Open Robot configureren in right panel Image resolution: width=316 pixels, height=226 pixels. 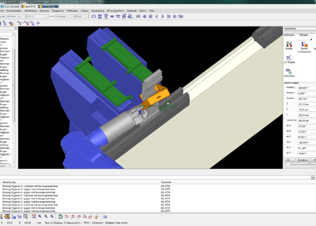pyautogui.click(x=304, y=47)
